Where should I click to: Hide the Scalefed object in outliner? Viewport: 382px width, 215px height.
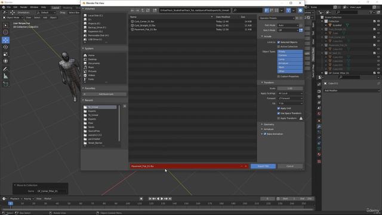tap(378, 25)
